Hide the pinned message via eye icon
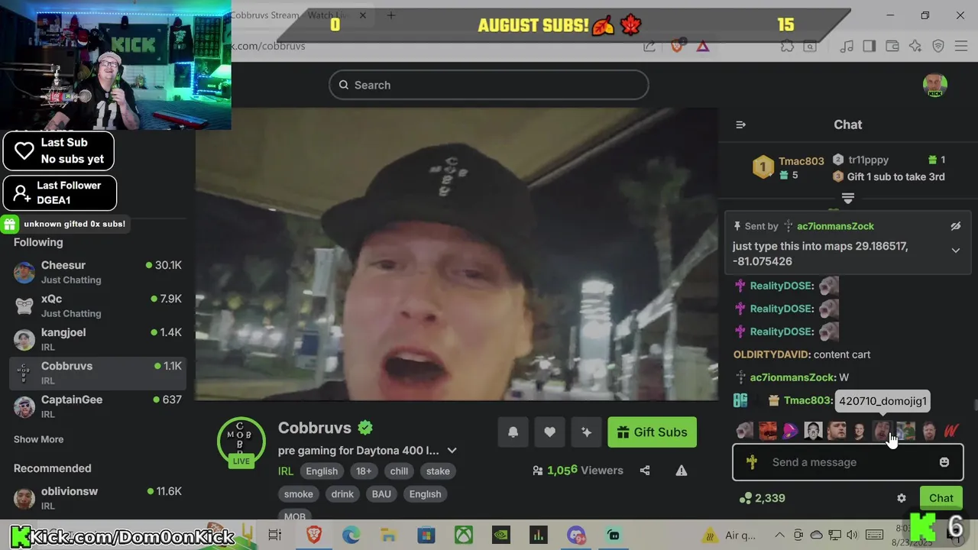Image resolution: width=978 pixels, height=550 pixels. pyautogui.click(x=955, y=226)
